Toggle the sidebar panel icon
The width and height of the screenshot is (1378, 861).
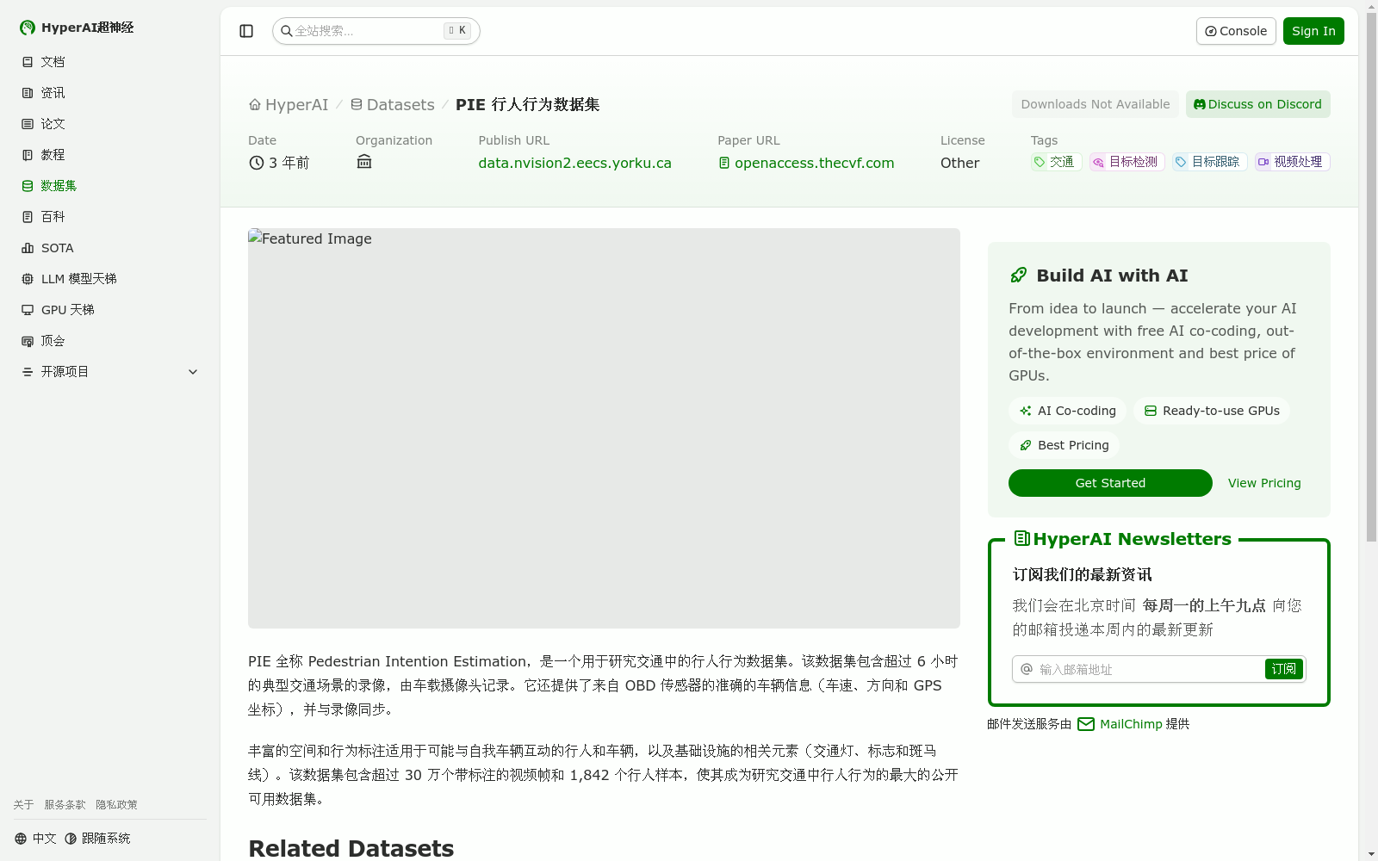click(246, 31)
